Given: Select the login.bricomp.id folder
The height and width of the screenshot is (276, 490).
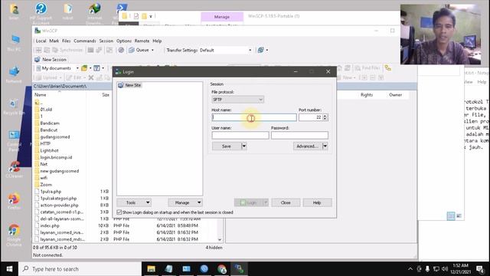Looking at the screenshot, I should click(56, 157).
